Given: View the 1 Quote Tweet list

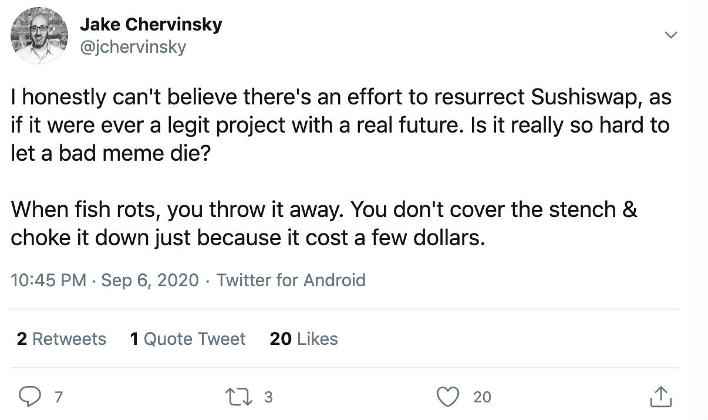Looking at the screenshot, I should pyautogui.click(x=188, y=338).
